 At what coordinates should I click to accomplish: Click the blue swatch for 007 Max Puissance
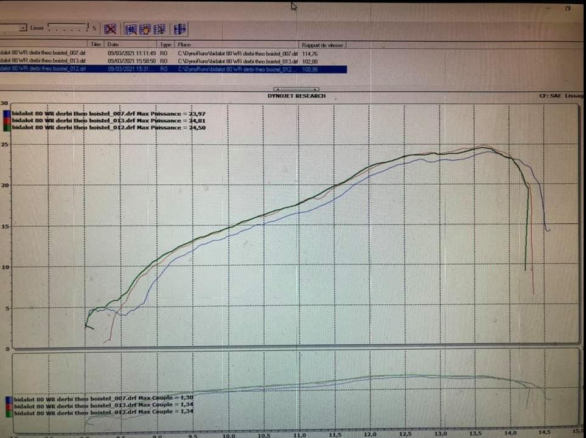pyautogui.click(x=7, y=113)
